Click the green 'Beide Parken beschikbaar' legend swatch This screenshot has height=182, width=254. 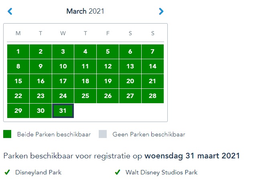(x=8, y=134)
